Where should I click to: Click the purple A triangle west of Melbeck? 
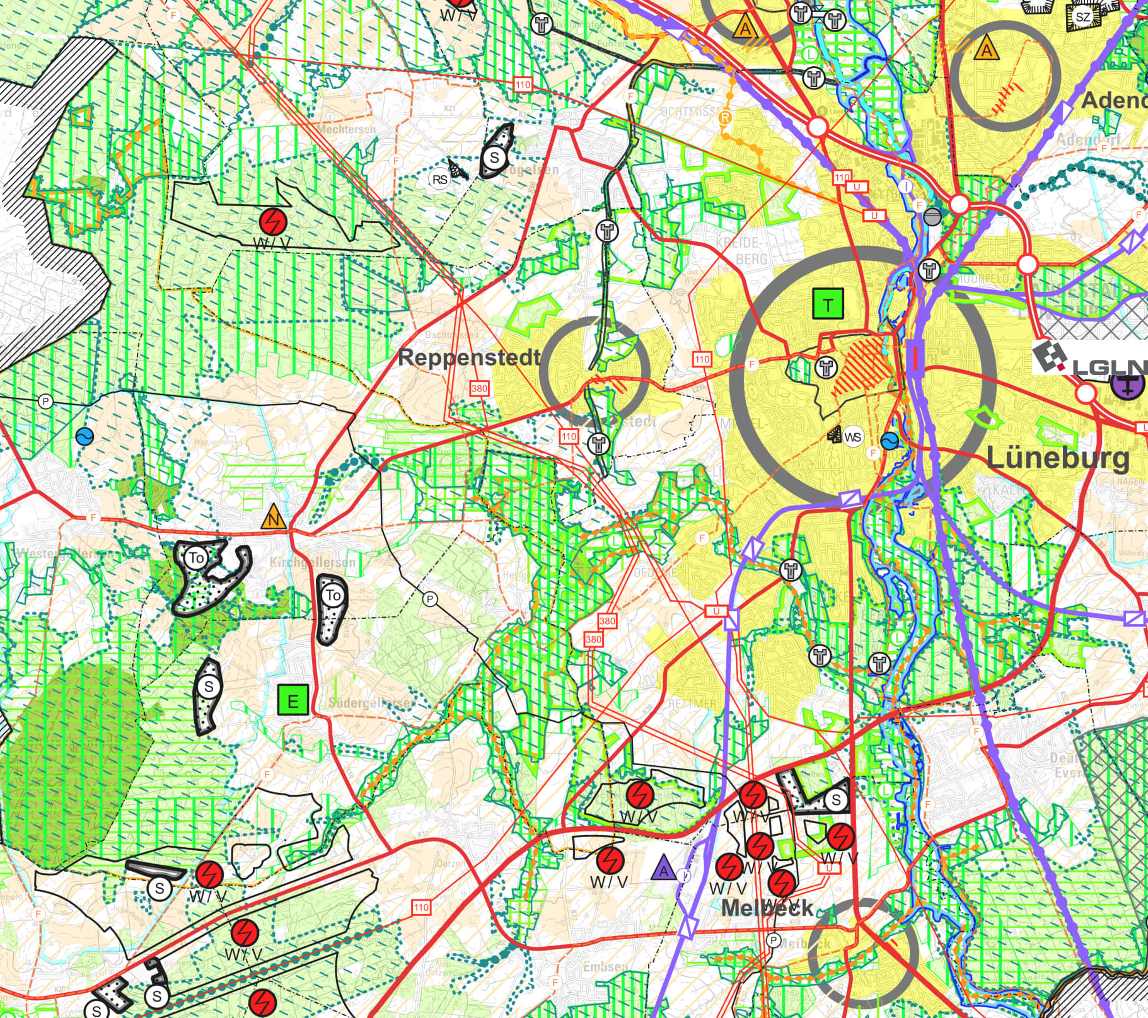pos(663,868)
